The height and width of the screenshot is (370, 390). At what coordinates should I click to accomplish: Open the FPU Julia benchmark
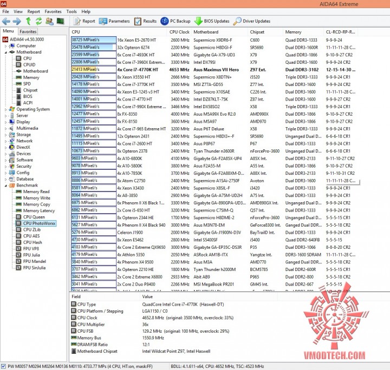pyautogui.click(x=28, y=255)
